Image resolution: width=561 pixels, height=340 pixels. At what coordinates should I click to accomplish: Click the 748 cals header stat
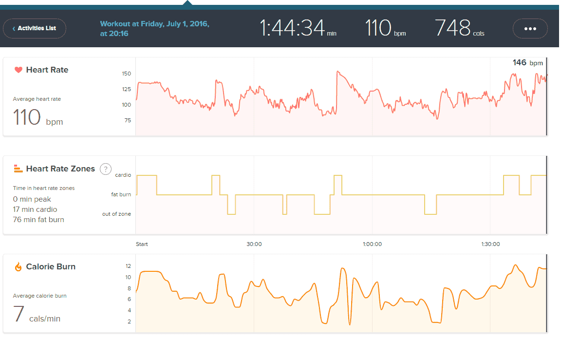(x=459, y=28)
